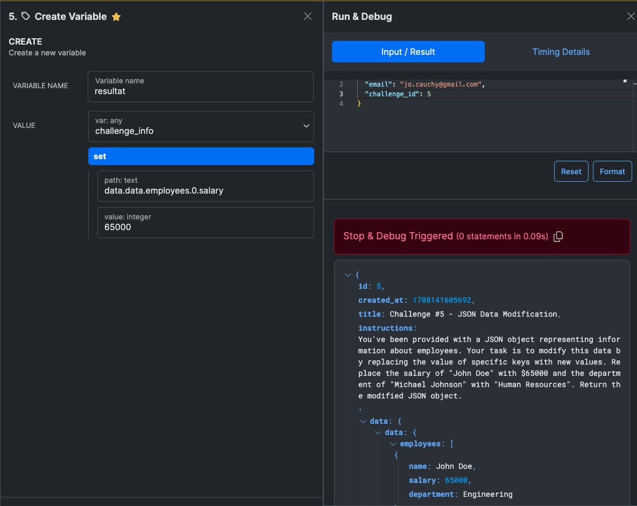Click the value integer field
Image resolution: width=637 pixels, height=506 pixels.
(x=205, y=223)
